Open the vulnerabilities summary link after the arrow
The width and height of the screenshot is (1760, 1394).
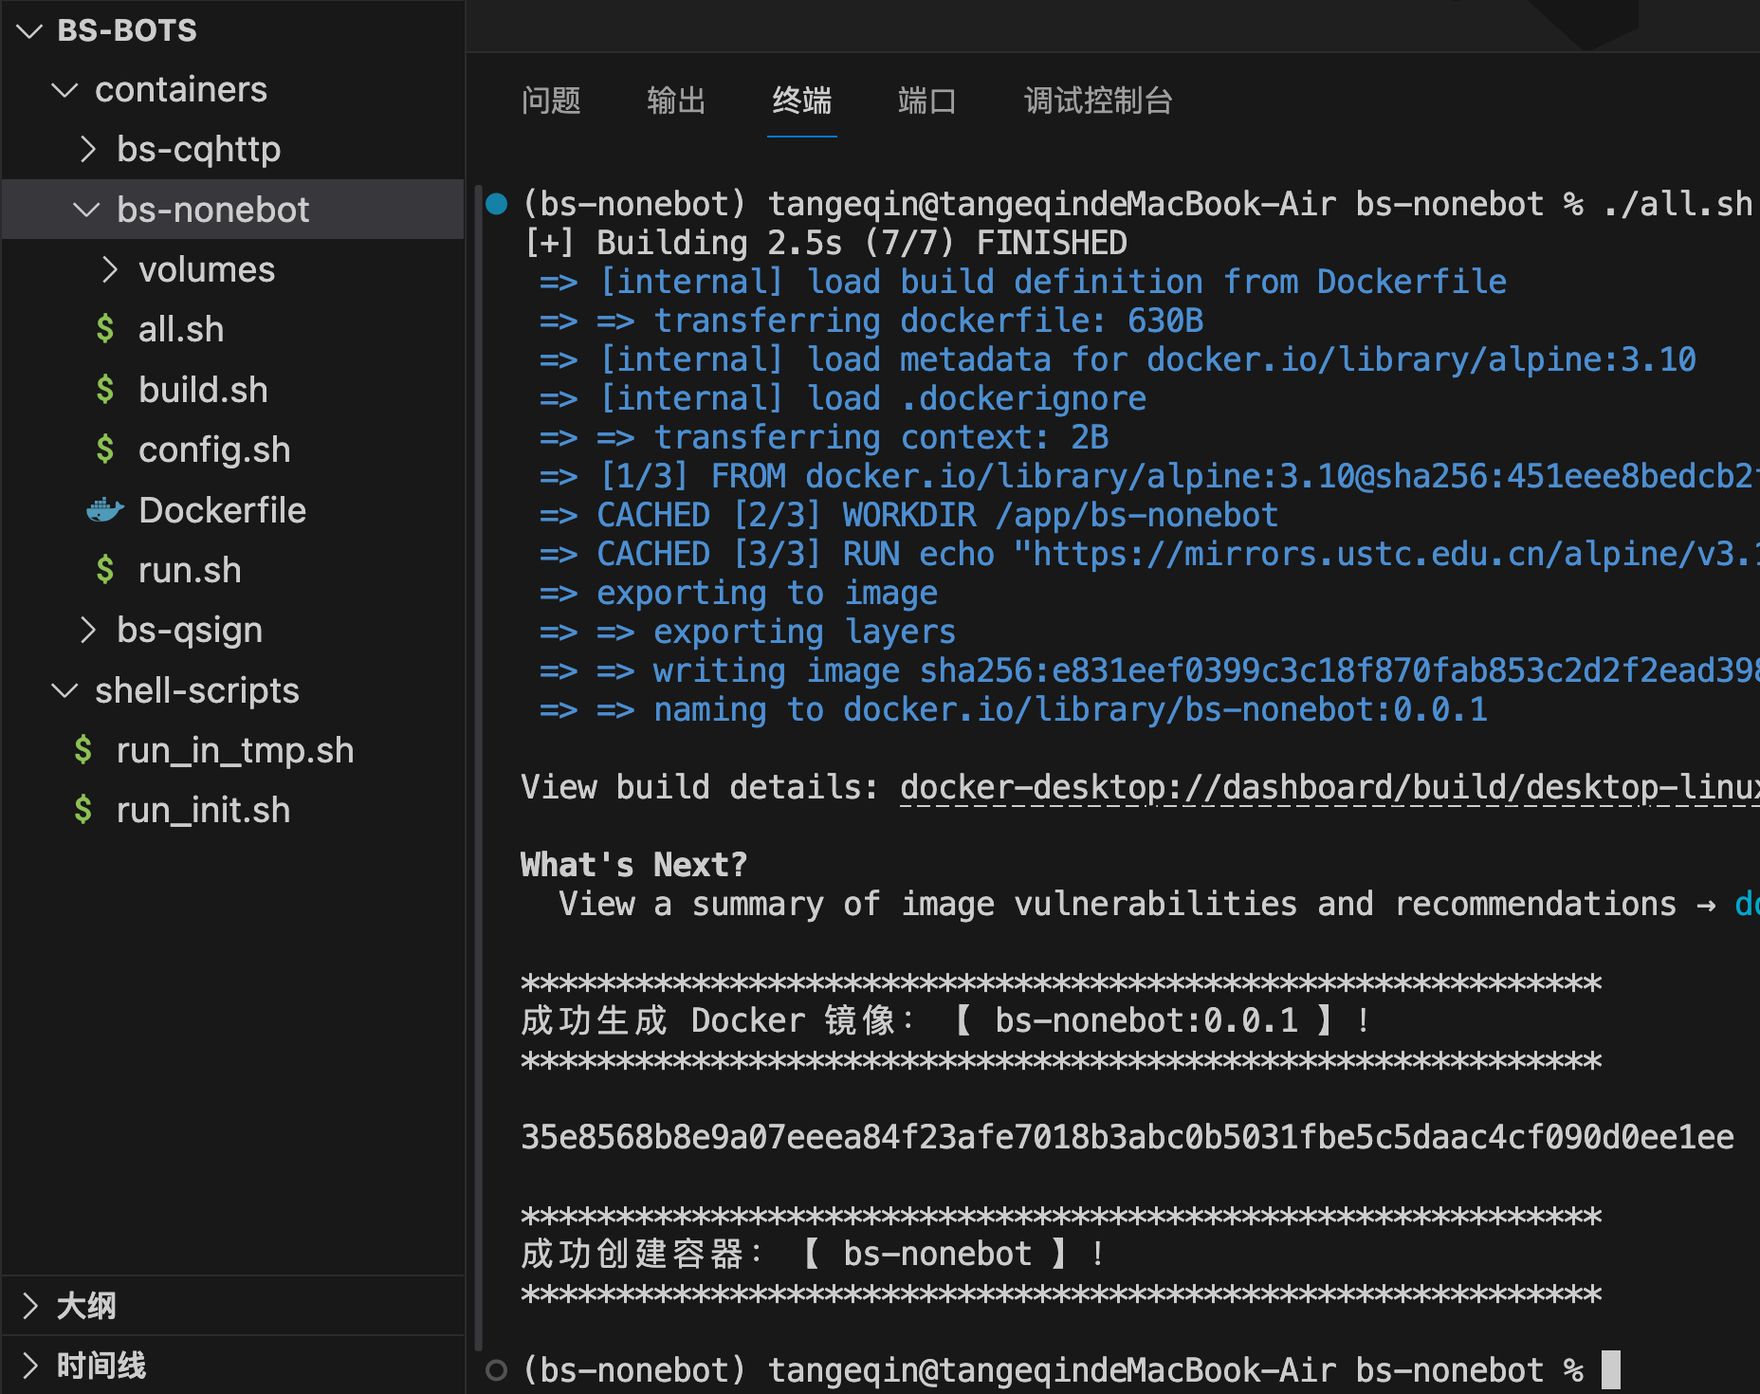pos(1748,904)
